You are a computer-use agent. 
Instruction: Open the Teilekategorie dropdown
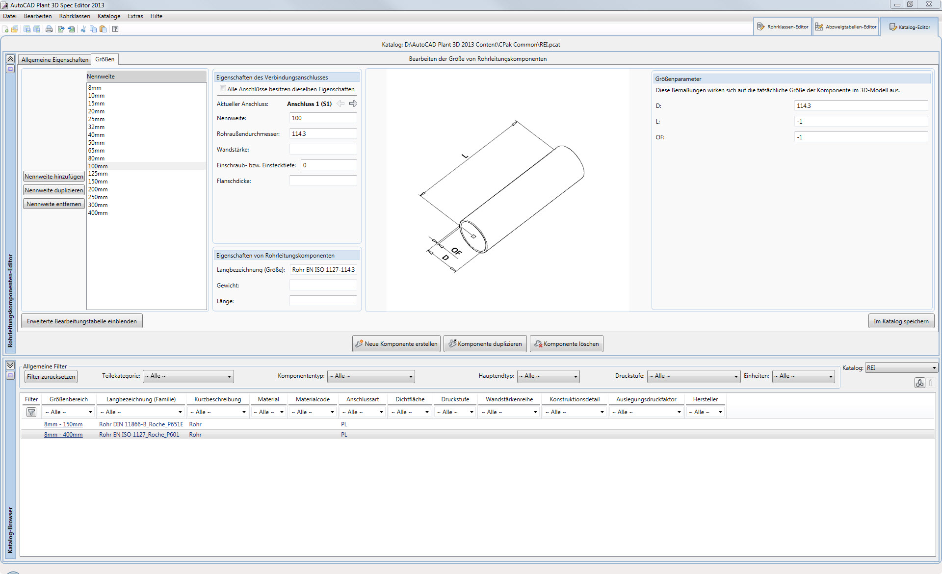coord(188,376)
